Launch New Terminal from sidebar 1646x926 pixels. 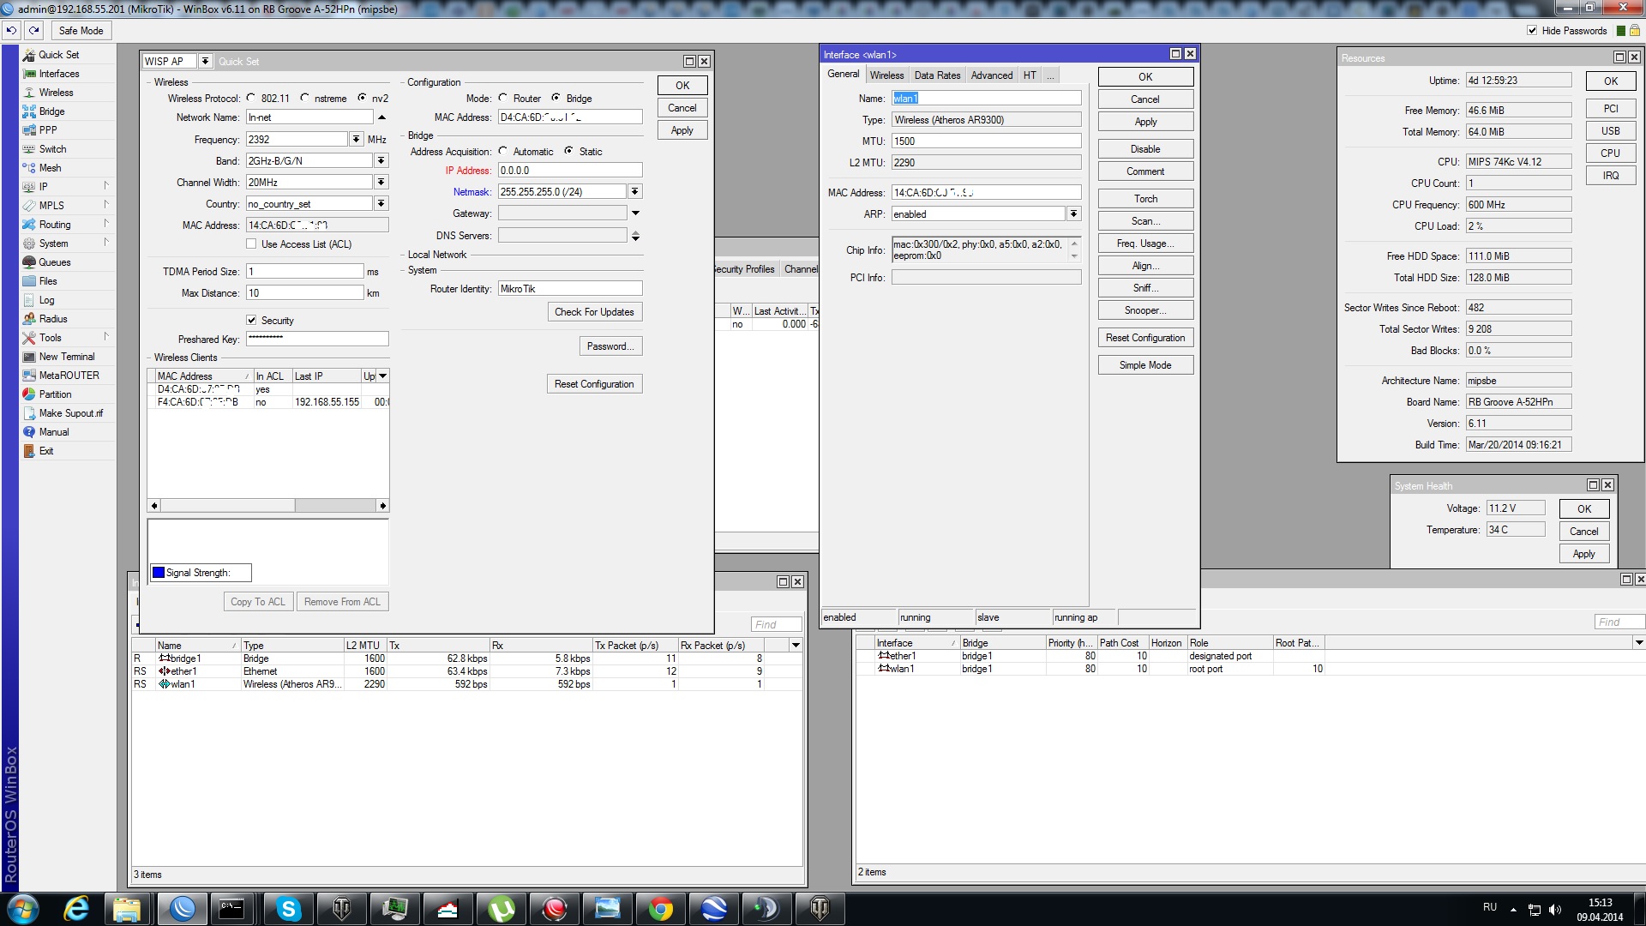click(29, 357)
